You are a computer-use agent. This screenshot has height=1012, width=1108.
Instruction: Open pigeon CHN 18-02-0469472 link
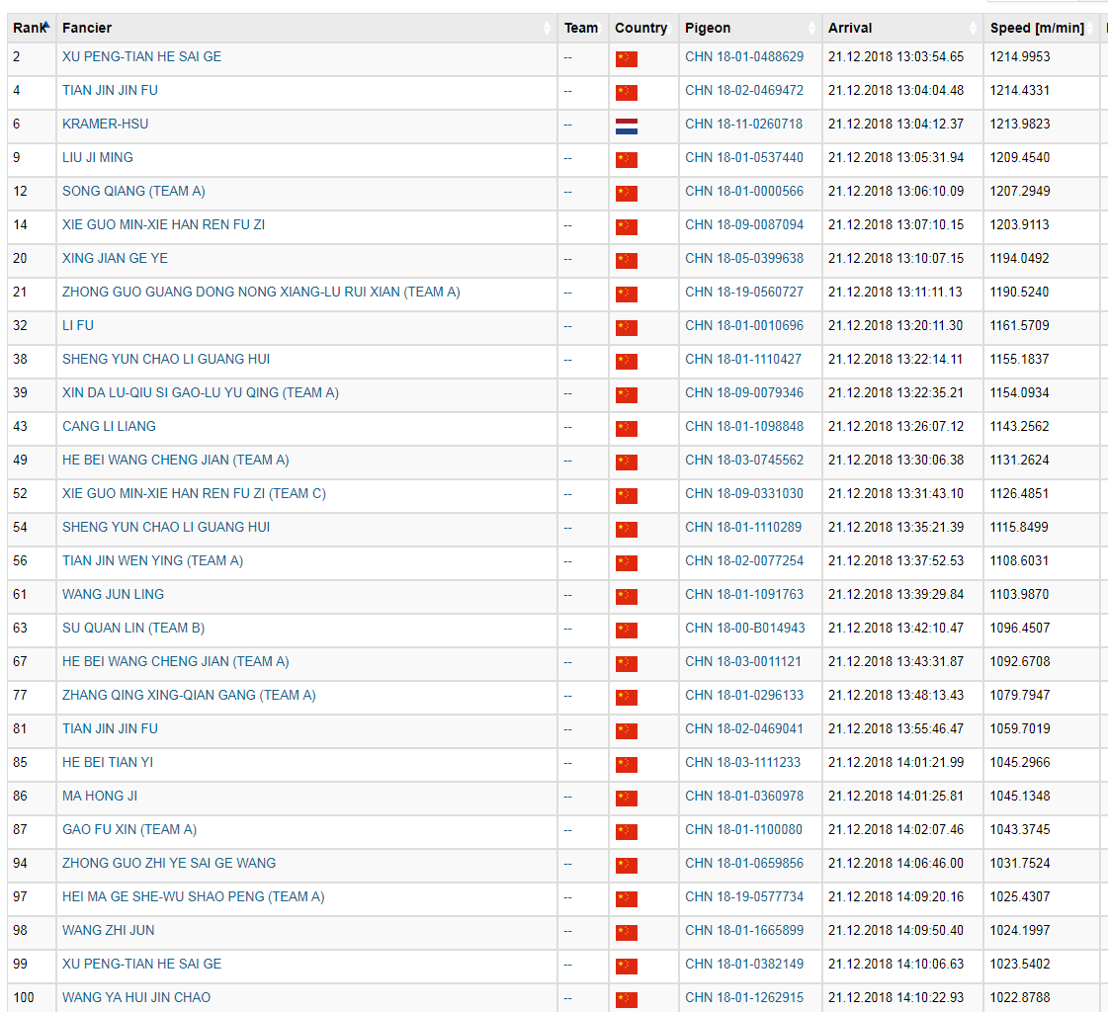click(x=744, y=91)
